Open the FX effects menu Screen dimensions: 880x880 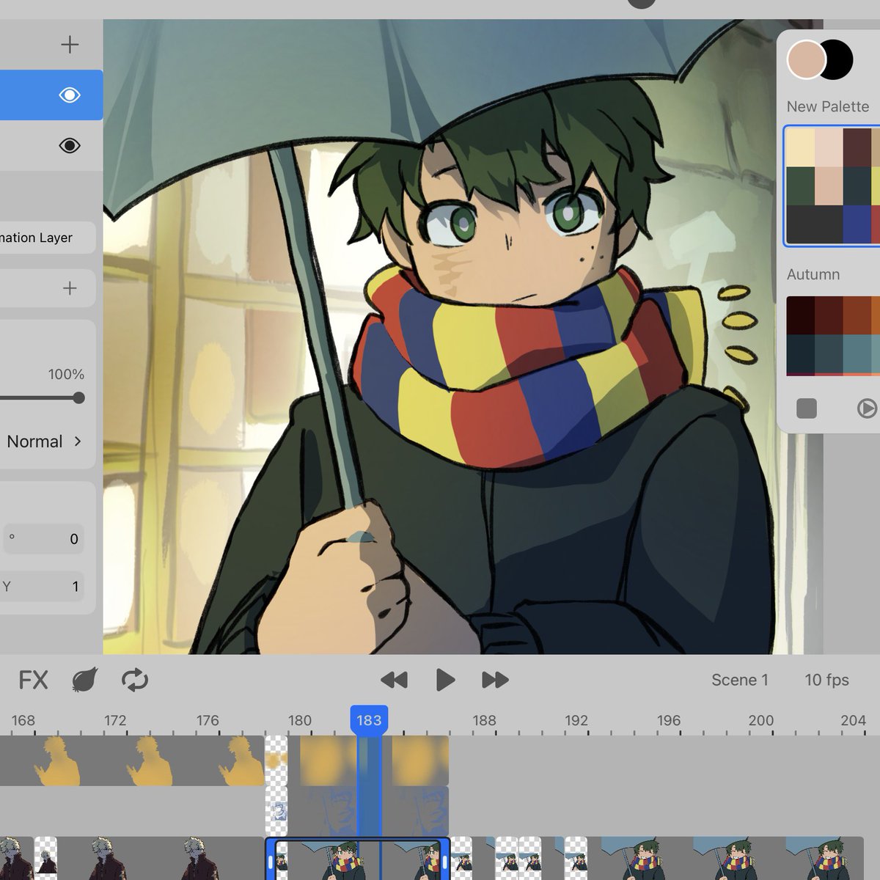click(x=33, y=680)
